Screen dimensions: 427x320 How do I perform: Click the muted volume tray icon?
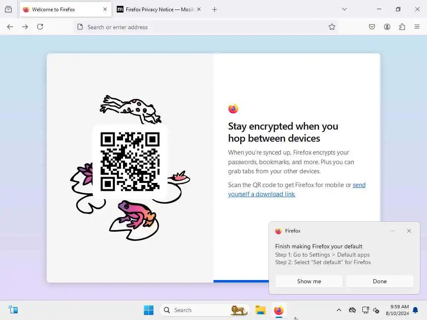[x=377, y=310]
